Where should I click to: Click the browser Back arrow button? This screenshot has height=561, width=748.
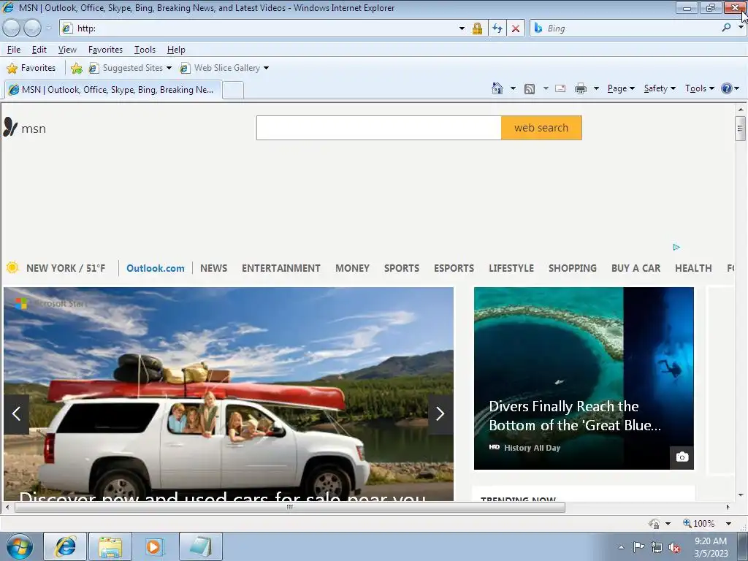(x=12, y=28)
